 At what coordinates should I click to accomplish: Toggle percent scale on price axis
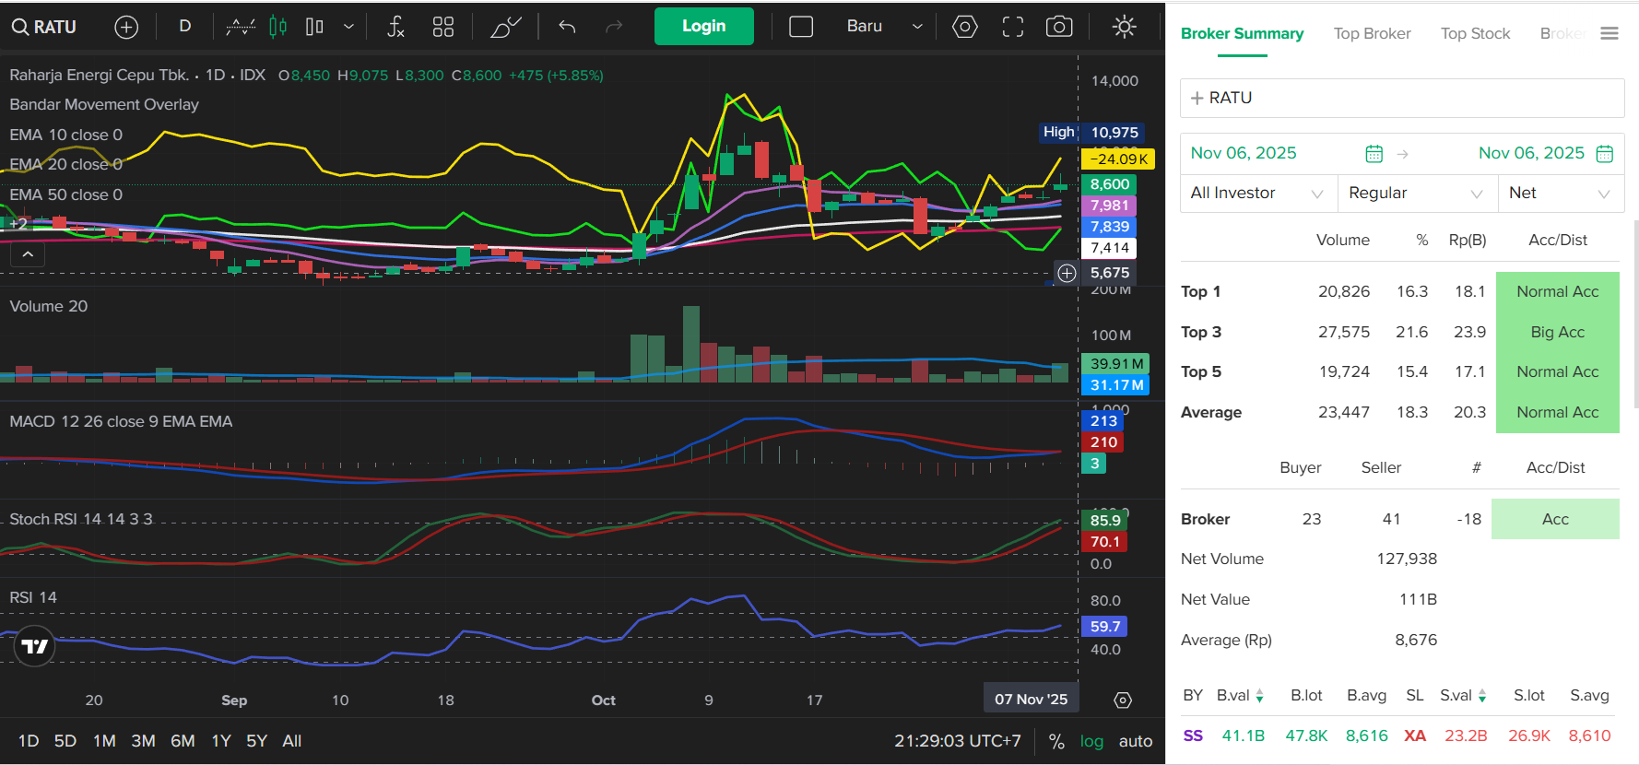[x=1056, y=741]
